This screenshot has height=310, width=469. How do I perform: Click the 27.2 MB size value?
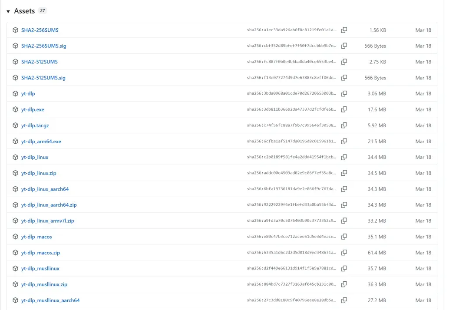377,300
